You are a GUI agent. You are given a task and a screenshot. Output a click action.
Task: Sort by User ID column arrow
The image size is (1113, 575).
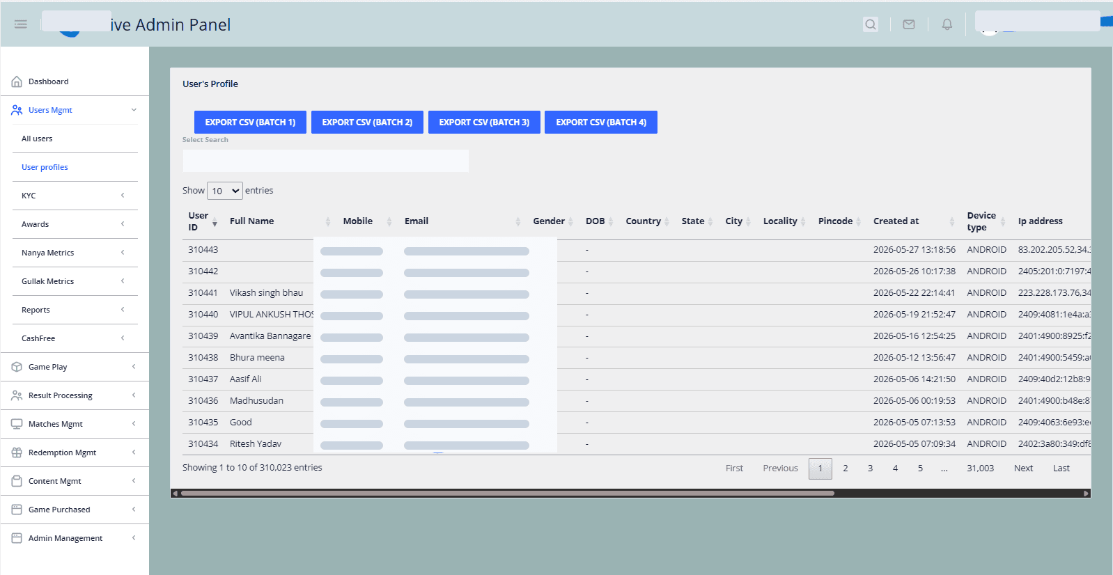pyautogui.click(x=215, y=221)
